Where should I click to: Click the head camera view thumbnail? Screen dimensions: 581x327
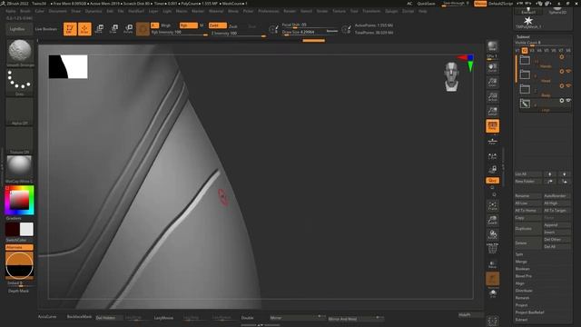pos(451,76)
